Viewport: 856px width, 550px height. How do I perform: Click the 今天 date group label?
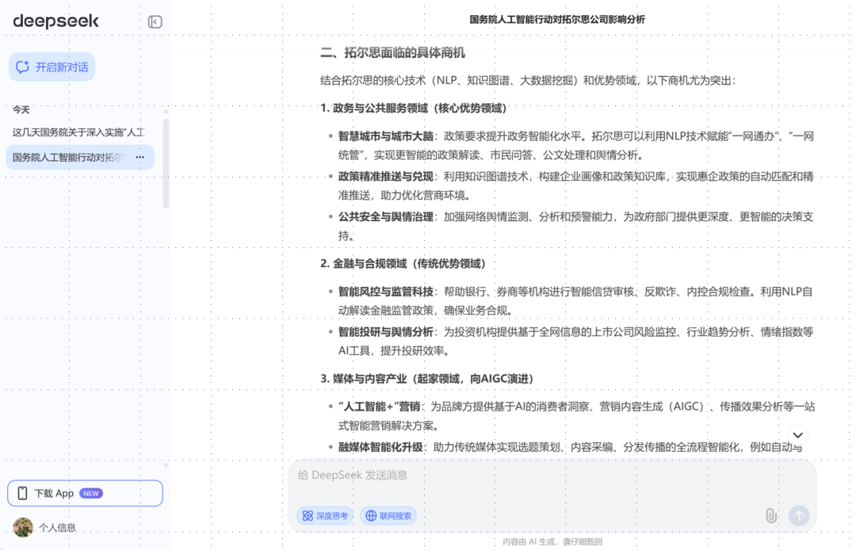pos(21,109)
